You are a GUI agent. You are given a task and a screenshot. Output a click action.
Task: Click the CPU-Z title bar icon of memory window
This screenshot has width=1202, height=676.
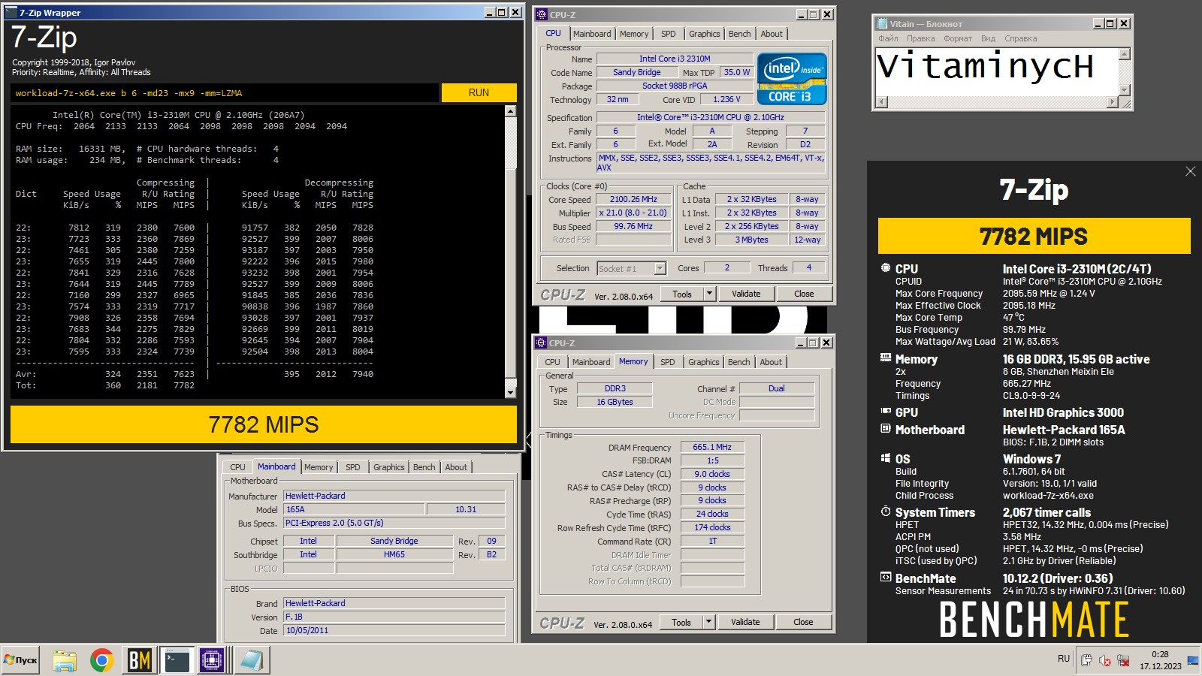pyautogui.click(x=541, y=343)
